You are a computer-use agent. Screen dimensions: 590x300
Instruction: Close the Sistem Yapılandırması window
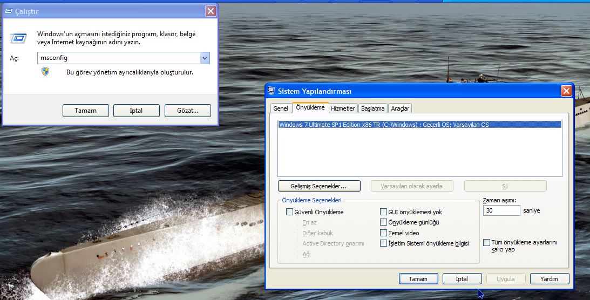pos(566,91)
